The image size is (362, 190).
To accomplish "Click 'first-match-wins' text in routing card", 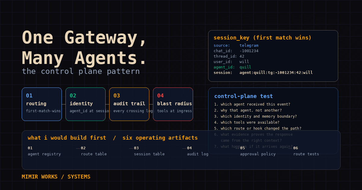I will 43,111.
